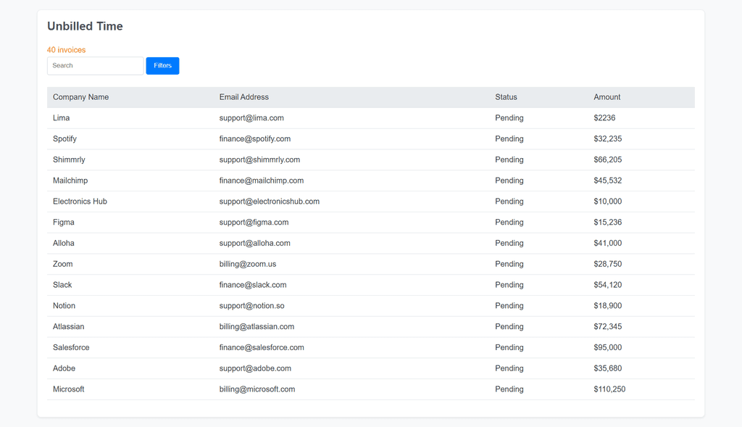Click the 40 invoices link
Screen dimensions: 742x427
(x=66, y=50)
